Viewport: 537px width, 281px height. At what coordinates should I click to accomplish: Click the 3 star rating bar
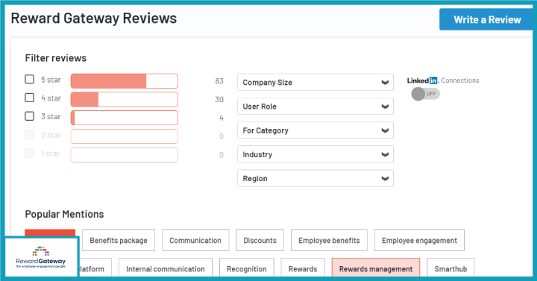tap(125, 118)
